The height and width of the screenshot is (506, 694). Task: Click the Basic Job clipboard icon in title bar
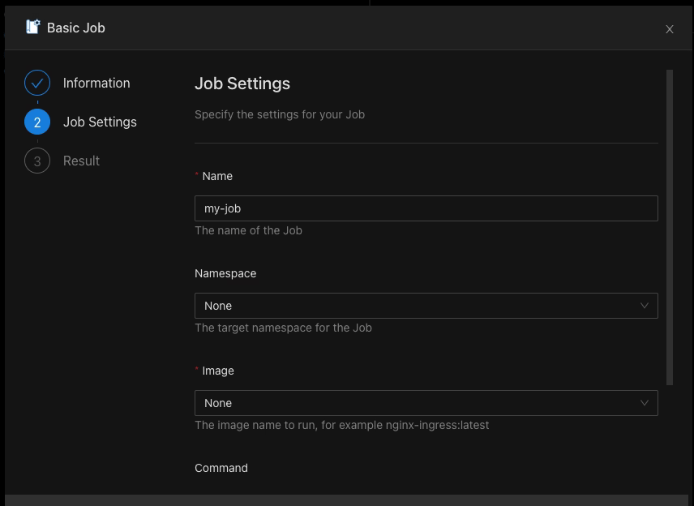point(33,27)
